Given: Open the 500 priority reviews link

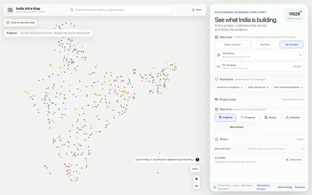Looking at the screenshot, I should pyautogui.click(x=263, y=187).
